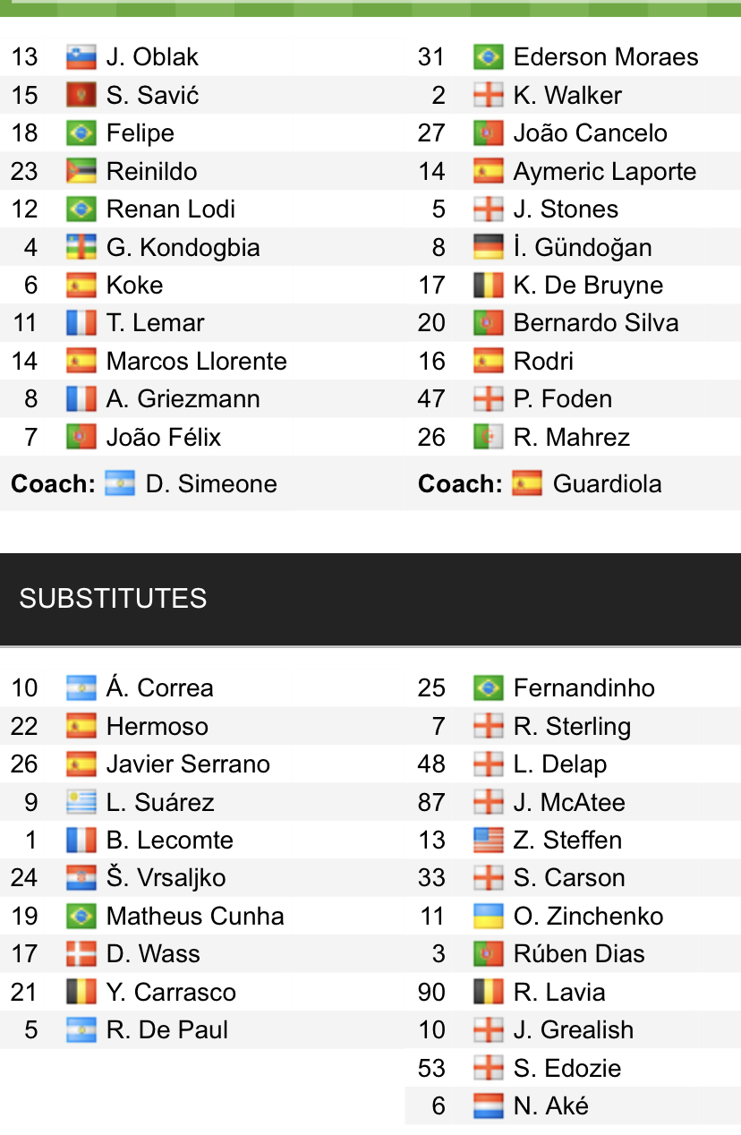The height and width of the screenshot is (1135, 741).
Task: Click the USA flag next to Z. Steffen
Action: click(x=488, y=840)
